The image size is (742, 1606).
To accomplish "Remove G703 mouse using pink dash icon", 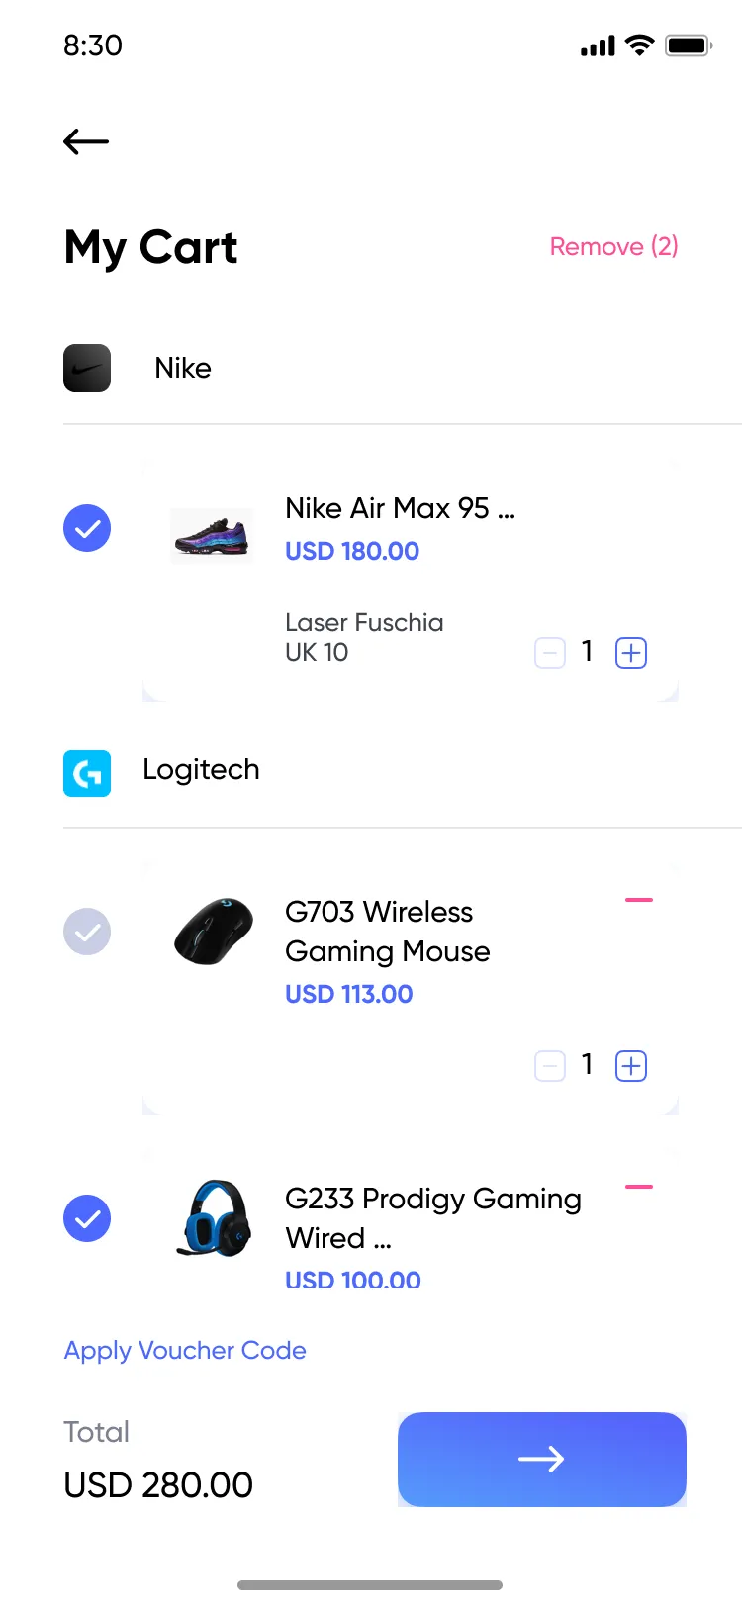I will [x=639, y=900].
